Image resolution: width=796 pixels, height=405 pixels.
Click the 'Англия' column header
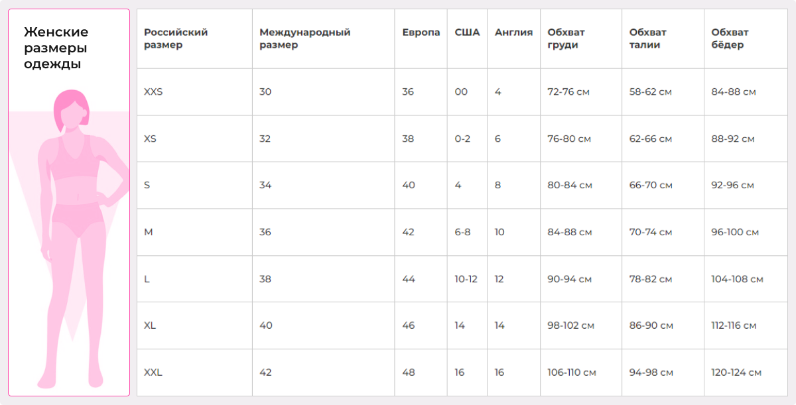click(513, 32)
